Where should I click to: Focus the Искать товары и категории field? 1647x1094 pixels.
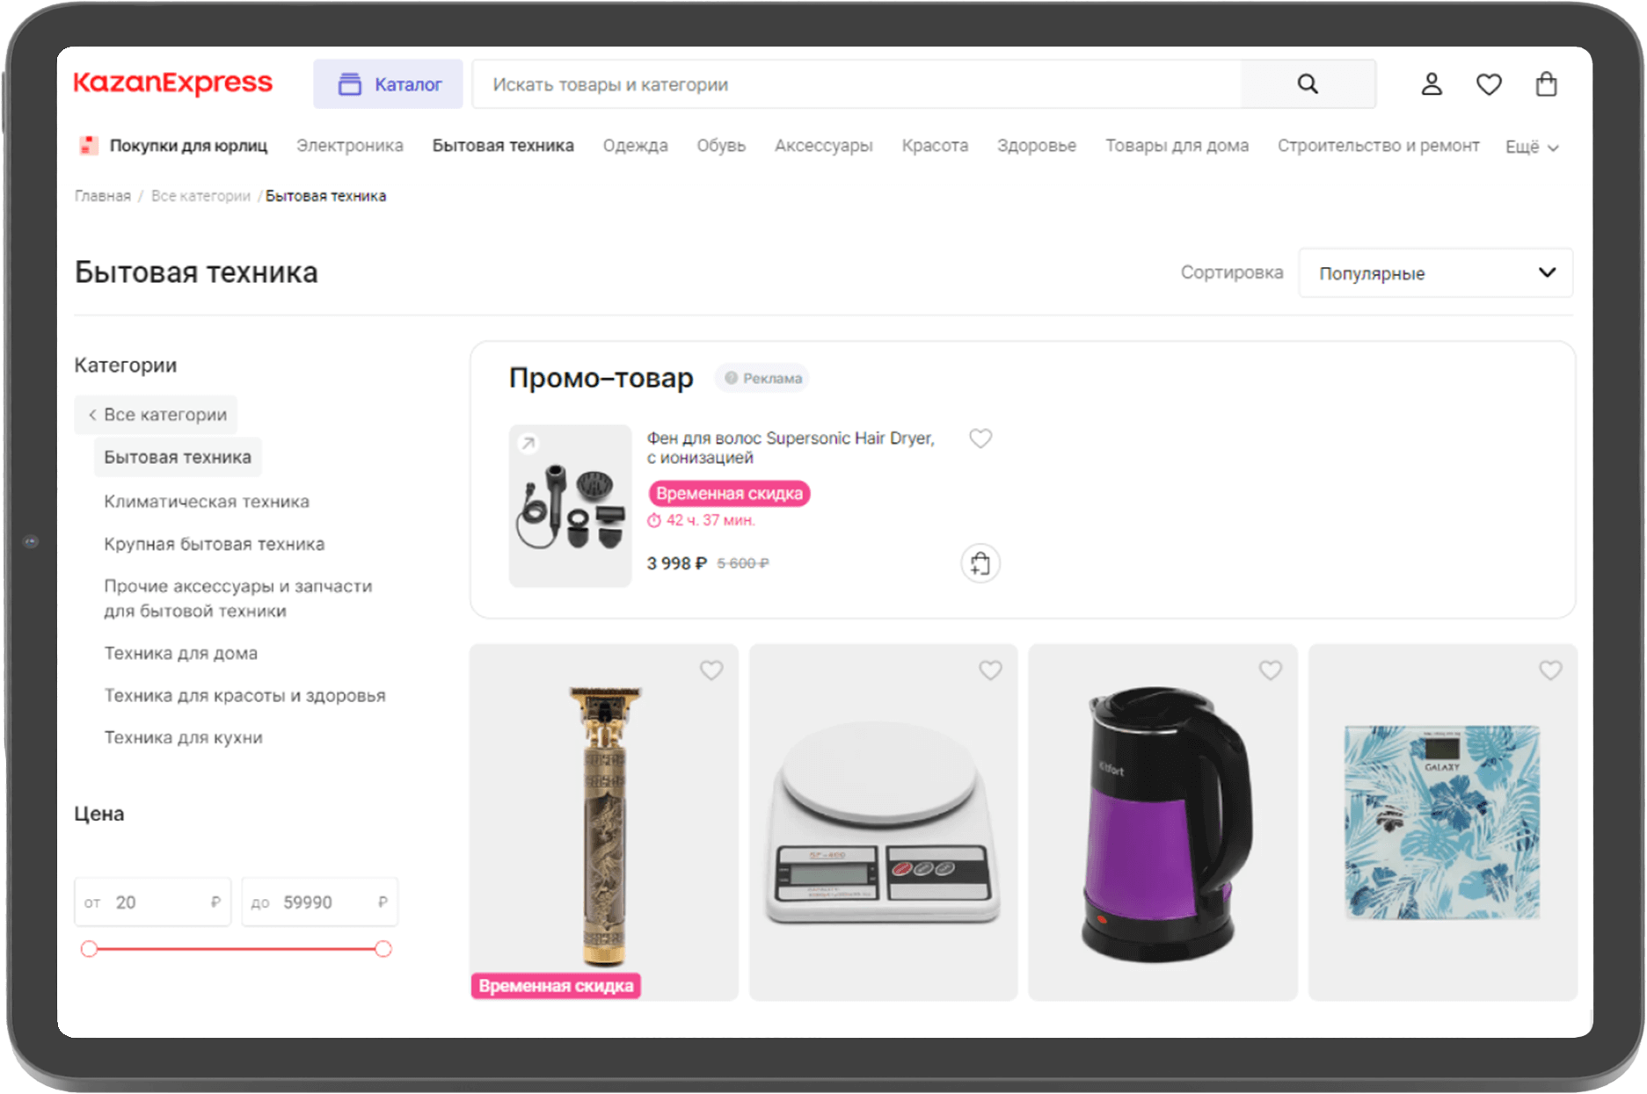coord(857,84)
